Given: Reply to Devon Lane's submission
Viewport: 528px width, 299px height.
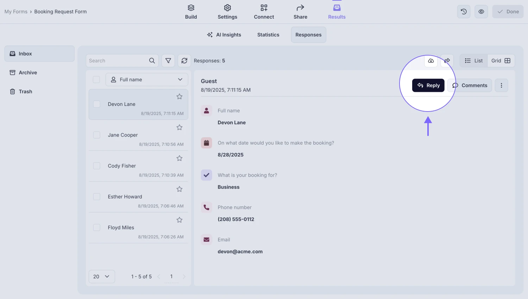Looking at the screenshot, I should coord(428,85).
